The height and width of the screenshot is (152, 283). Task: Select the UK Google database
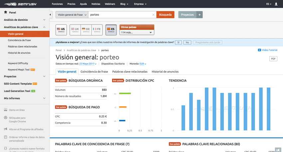coord(75,30)
